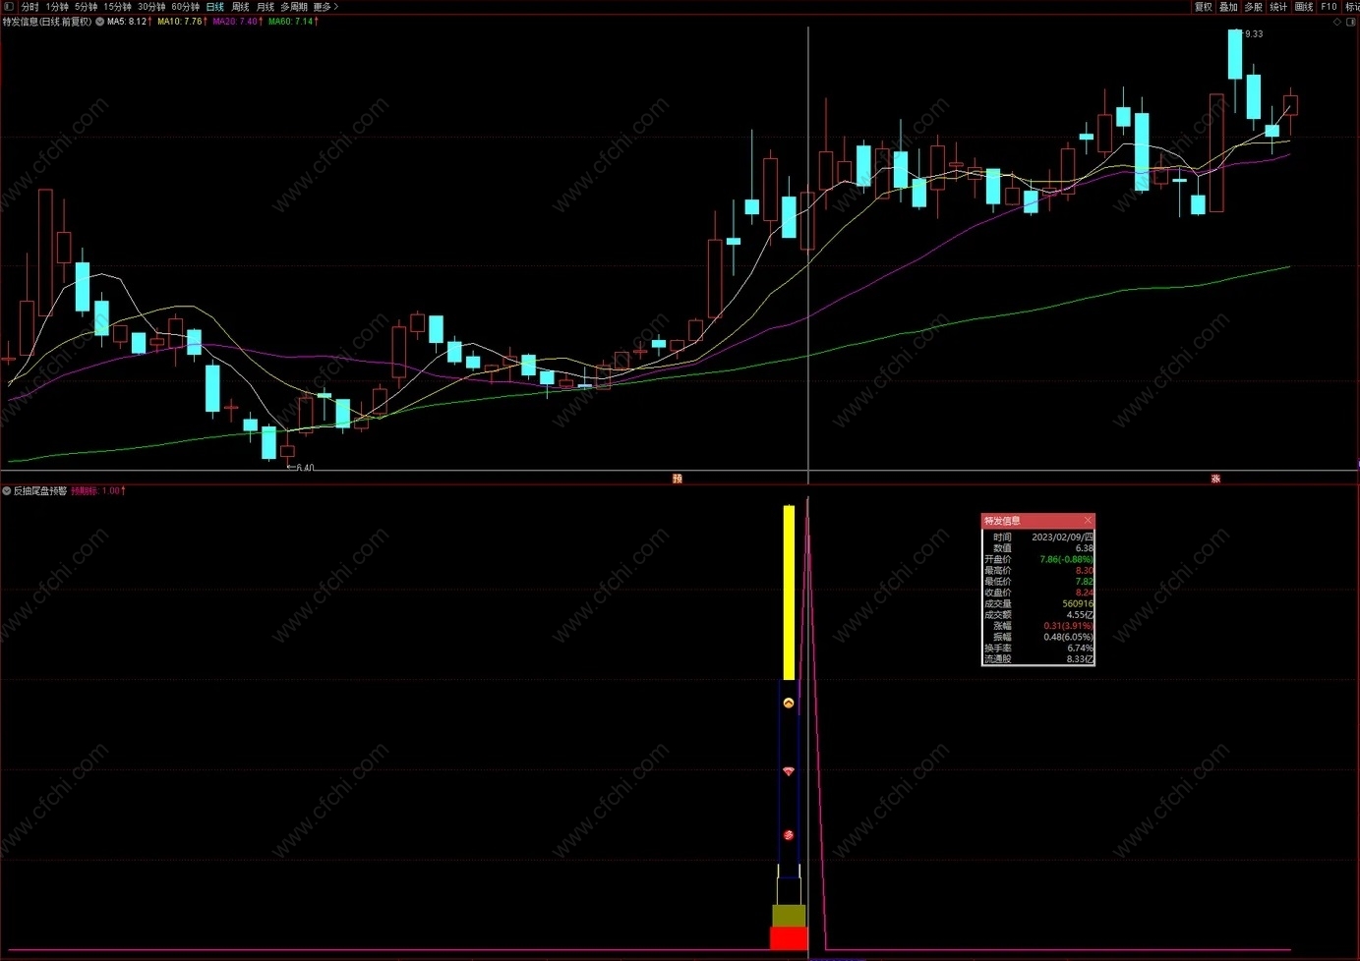The height and width of the screenshot is (961, 1360).
Task: Select the 1分钟 period
Action: pos(58,7)
